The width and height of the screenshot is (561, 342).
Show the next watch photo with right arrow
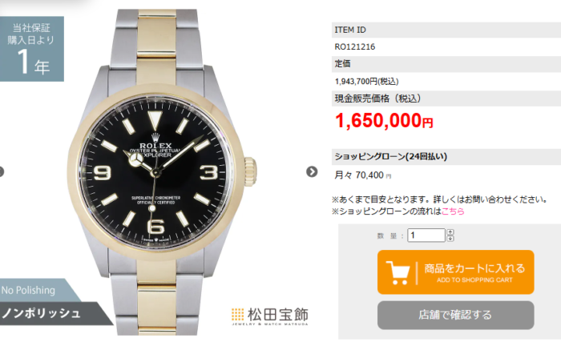pos(312,171)
